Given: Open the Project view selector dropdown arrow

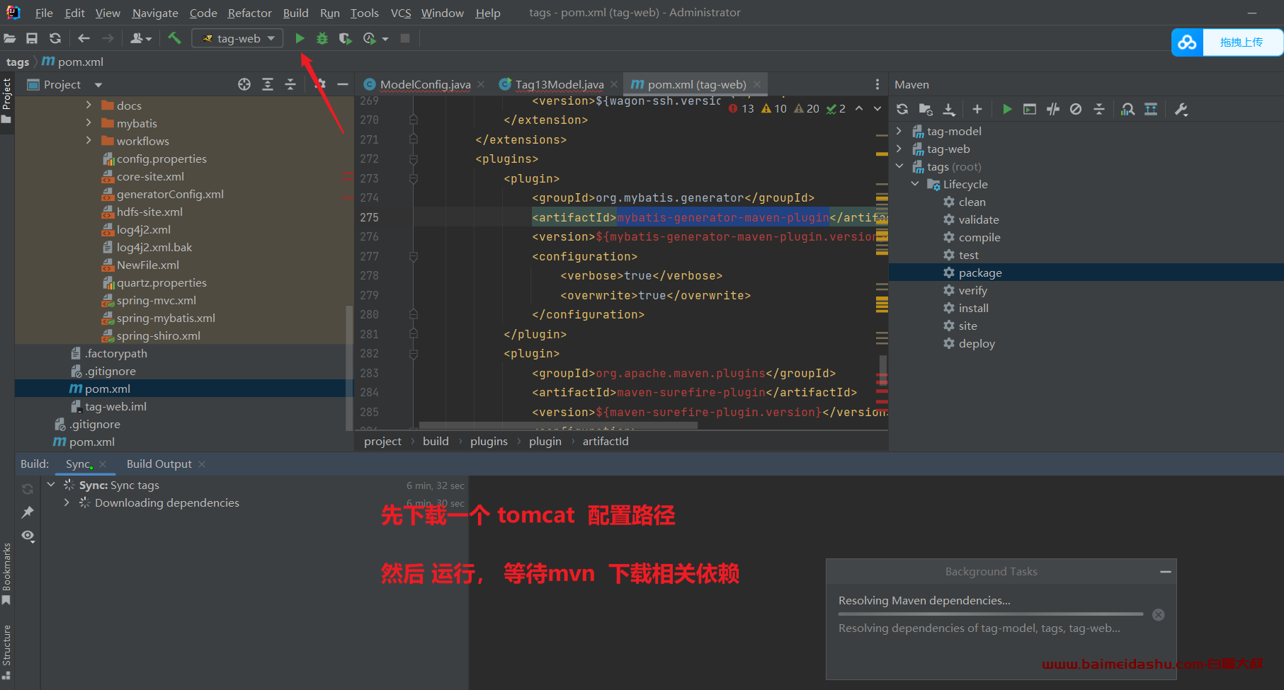Looking at the screenshot, I should coord(98,85).
